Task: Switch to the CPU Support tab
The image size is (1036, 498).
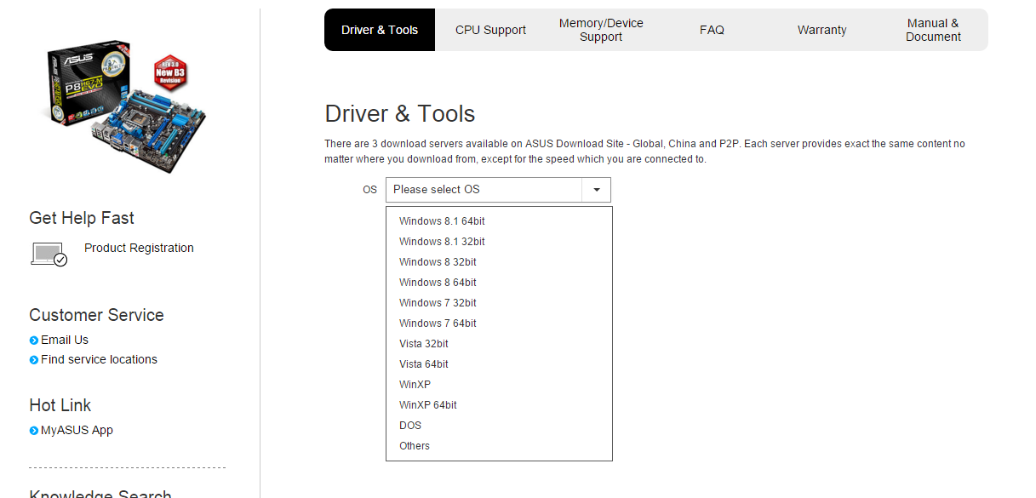Action: [490, 30]
